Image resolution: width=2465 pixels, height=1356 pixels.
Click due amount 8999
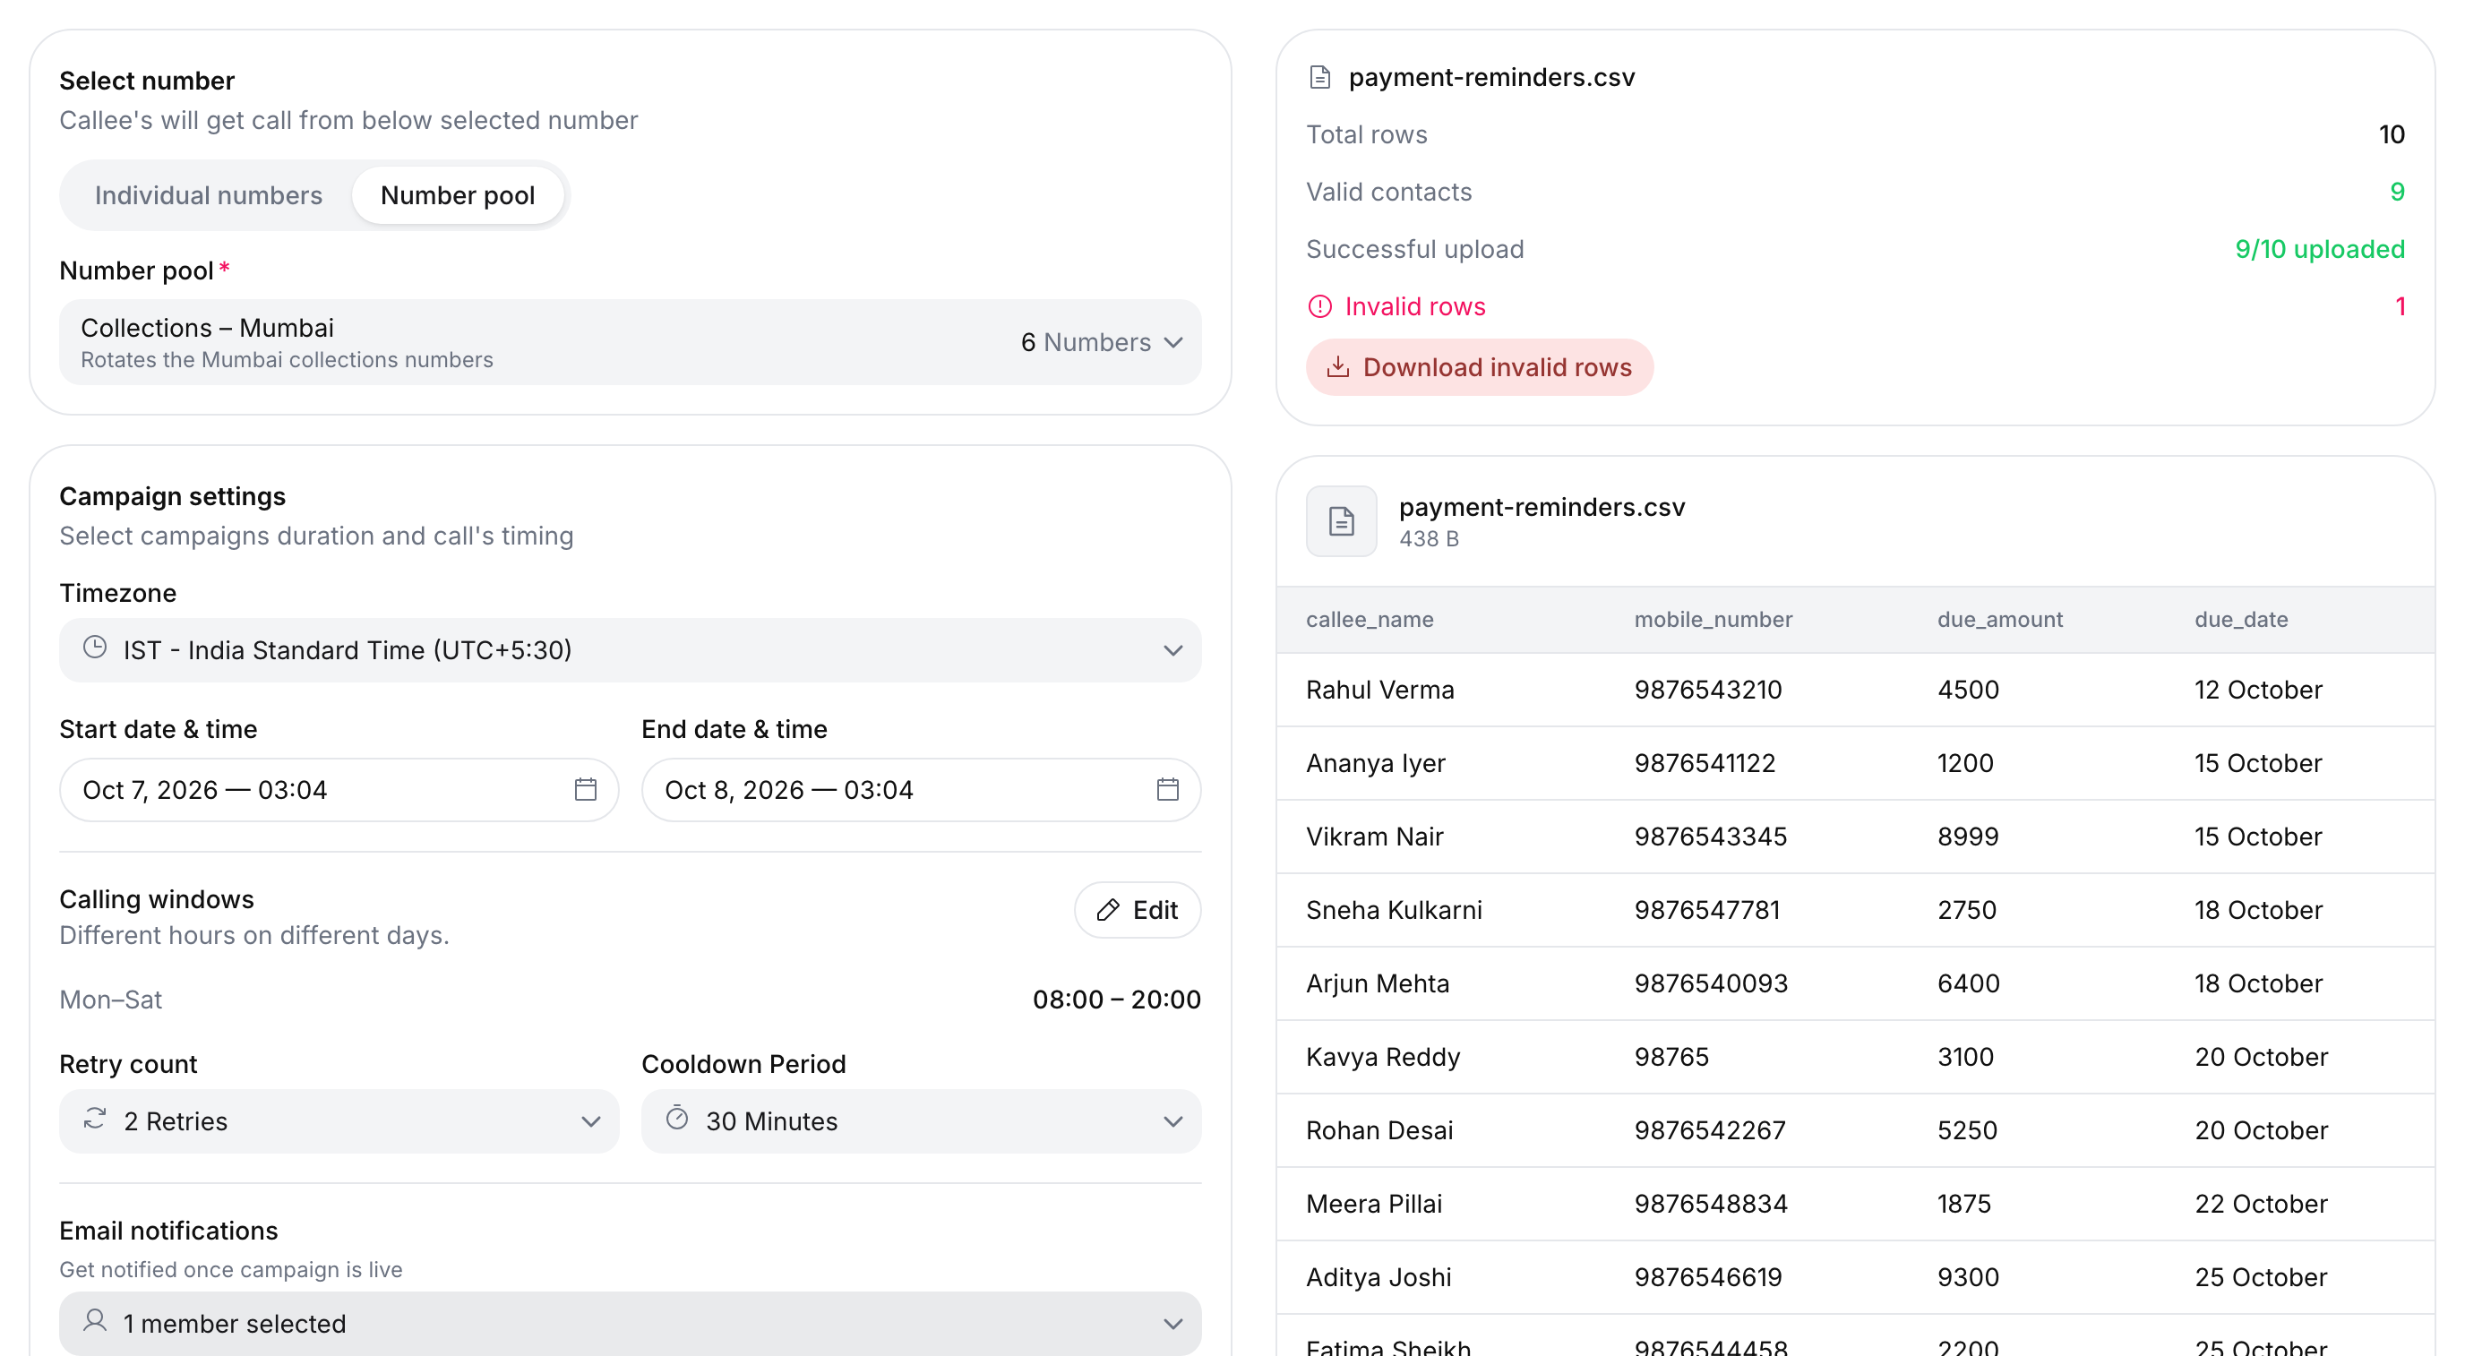coord(1967,837)
